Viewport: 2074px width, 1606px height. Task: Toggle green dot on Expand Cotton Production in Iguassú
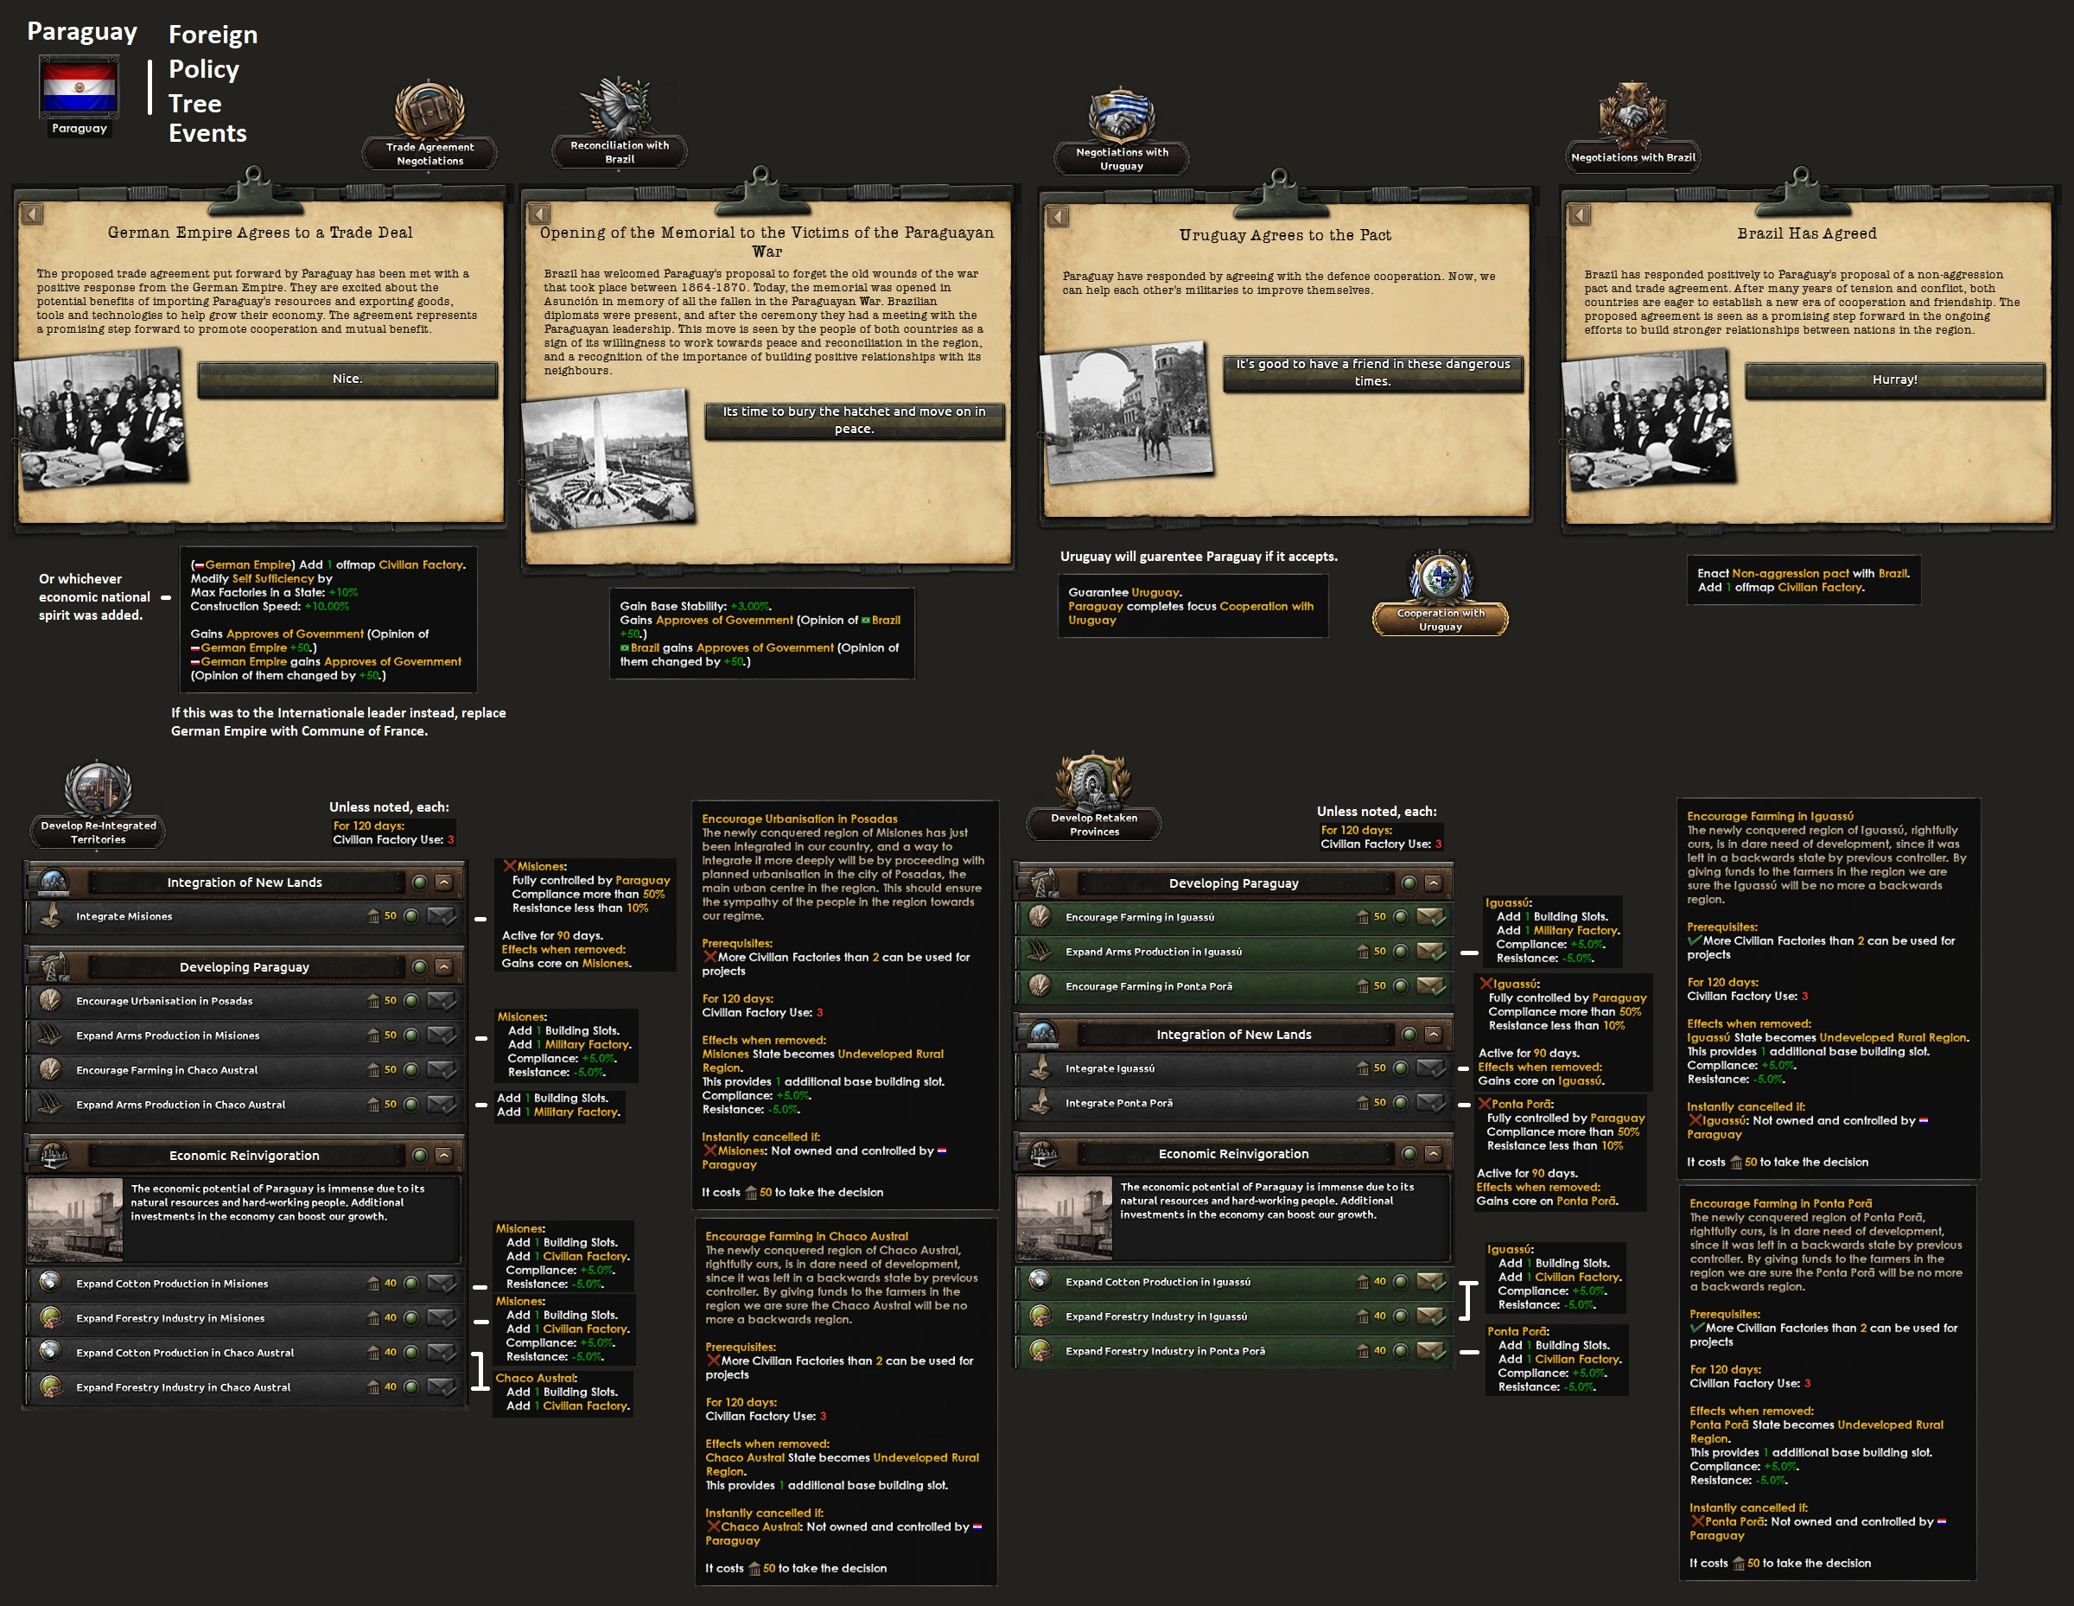click(x=1400, y=1282)
